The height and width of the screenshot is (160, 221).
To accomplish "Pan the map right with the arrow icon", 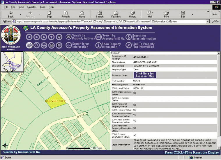I will [36, 37].
